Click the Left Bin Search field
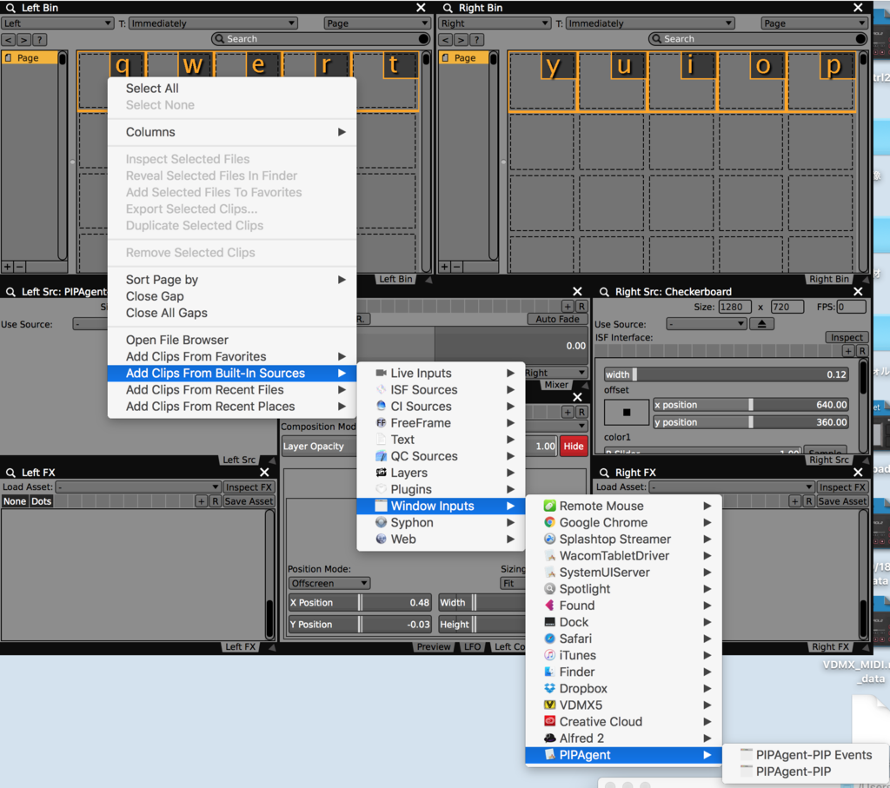Screen dimensions: 890x788 [x=321, y=38]
